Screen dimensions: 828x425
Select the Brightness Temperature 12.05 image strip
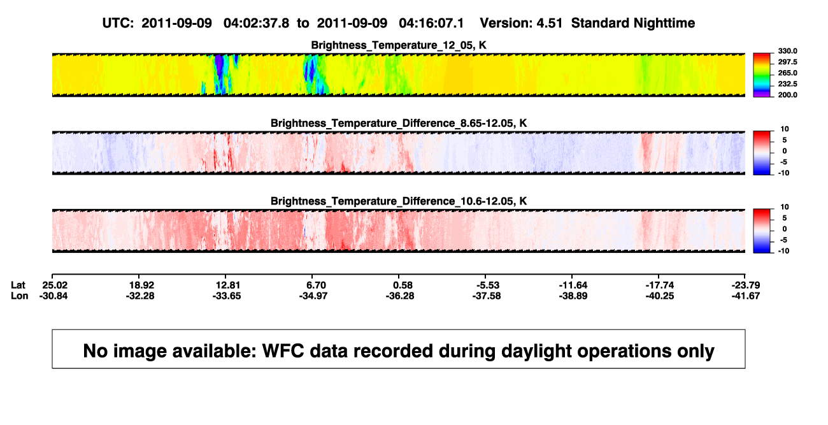tap(399, 75)
